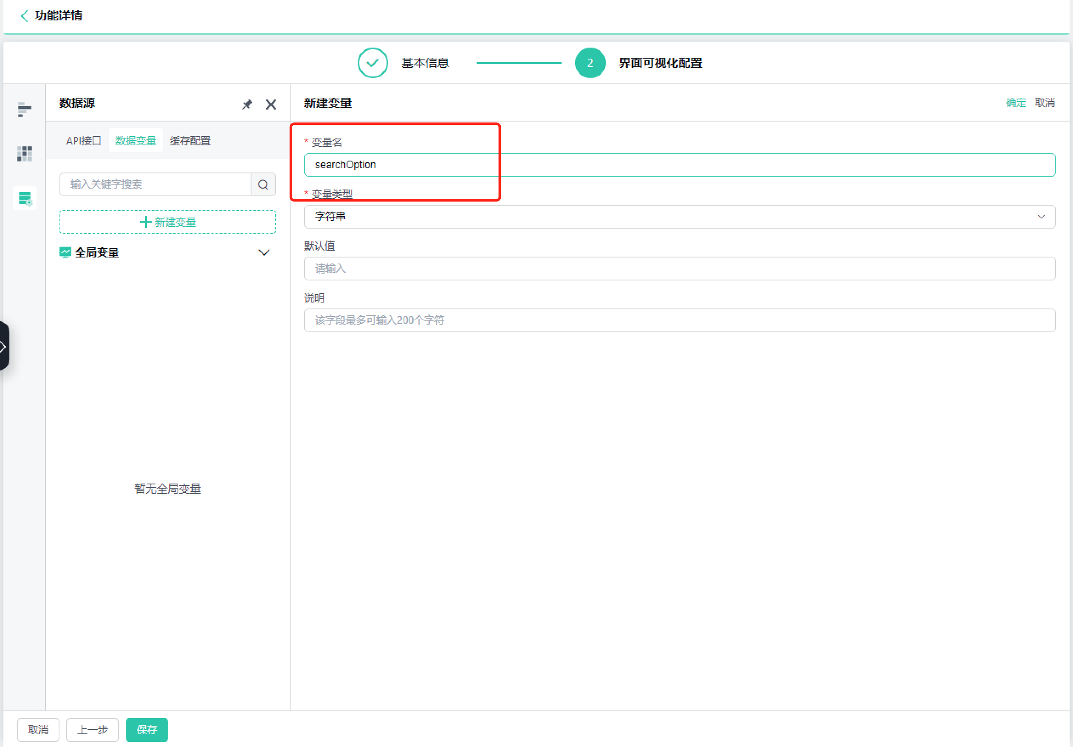Viewport: 1073px width, 747px height.
Task: Open the component library grid icon
Action: tap(24, 154)
